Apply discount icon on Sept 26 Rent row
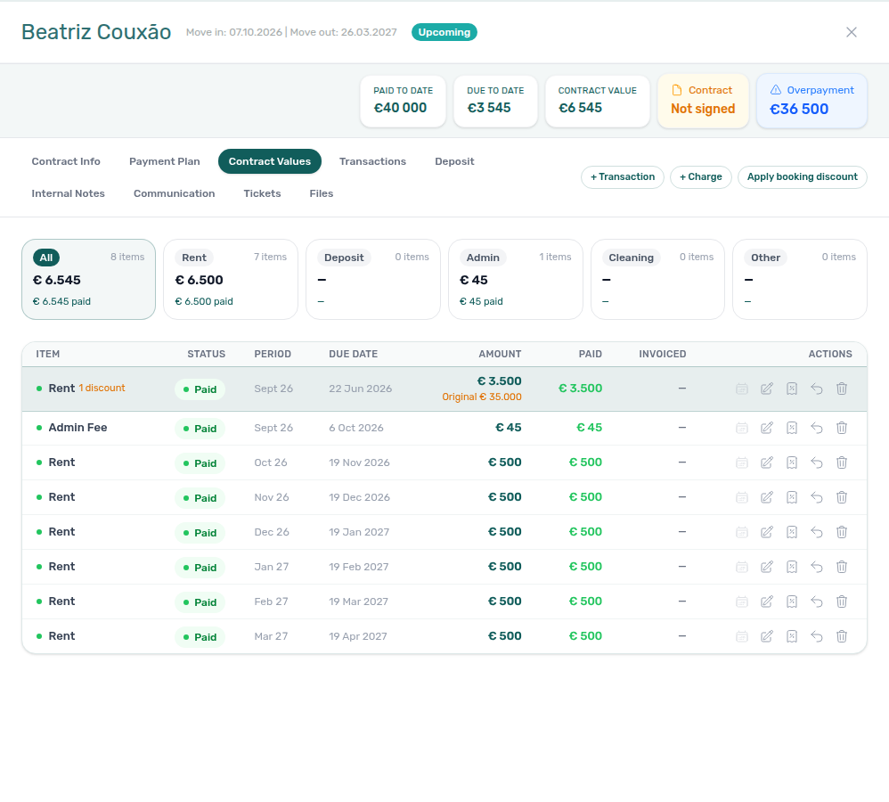 792,389
